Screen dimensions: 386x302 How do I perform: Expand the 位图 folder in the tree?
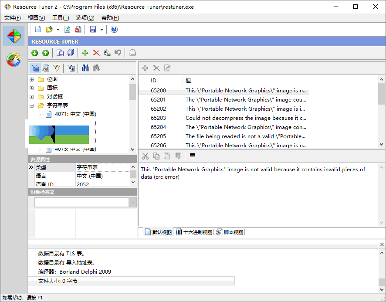32,79
